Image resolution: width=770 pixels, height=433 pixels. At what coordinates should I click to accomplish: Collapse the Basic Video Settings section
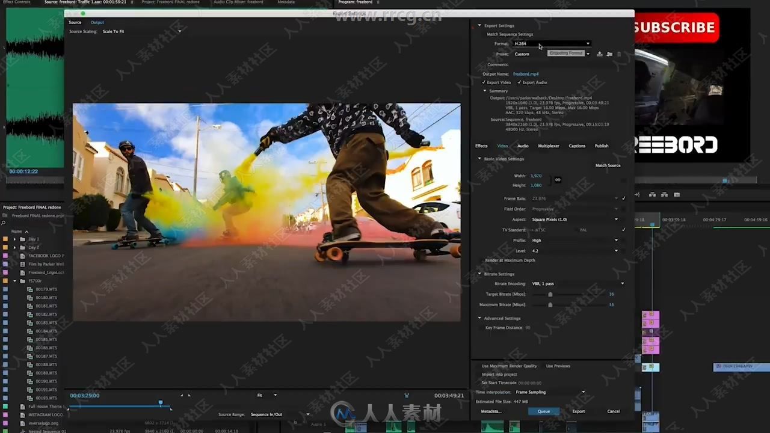coord(479,159)
